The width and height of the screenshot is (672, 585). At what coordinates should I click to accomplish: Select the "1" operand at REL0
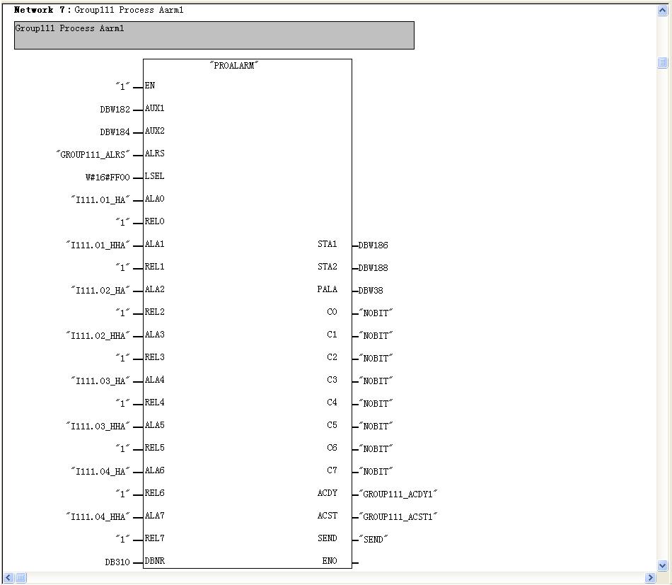122,222
